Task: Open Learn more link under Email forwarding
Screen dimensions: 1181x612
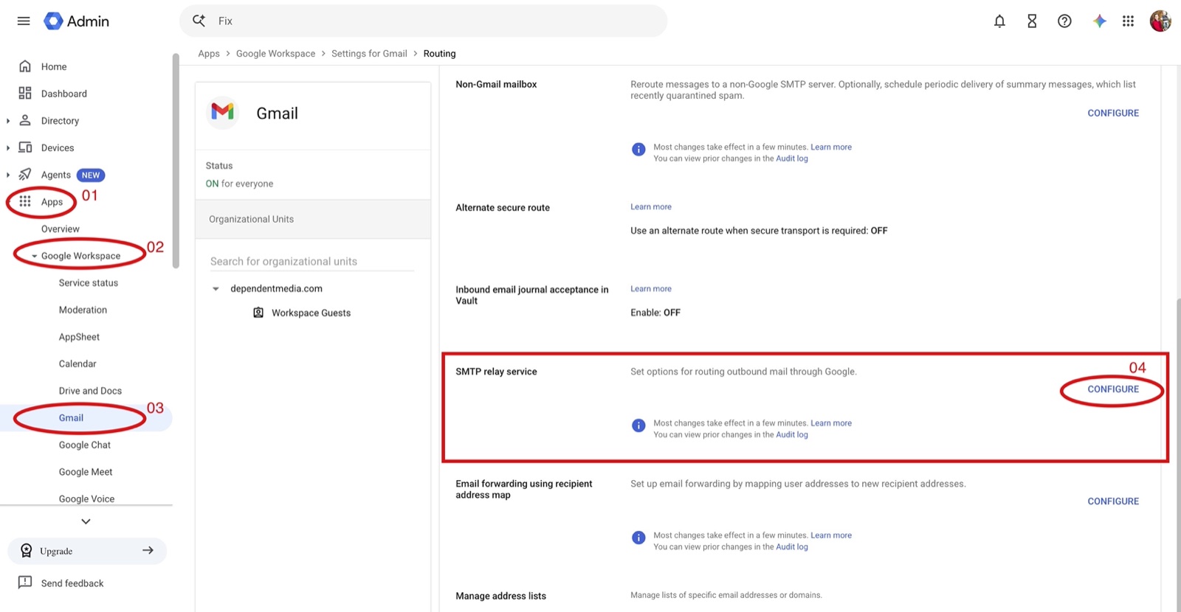Action: click(x=831, y=535)
